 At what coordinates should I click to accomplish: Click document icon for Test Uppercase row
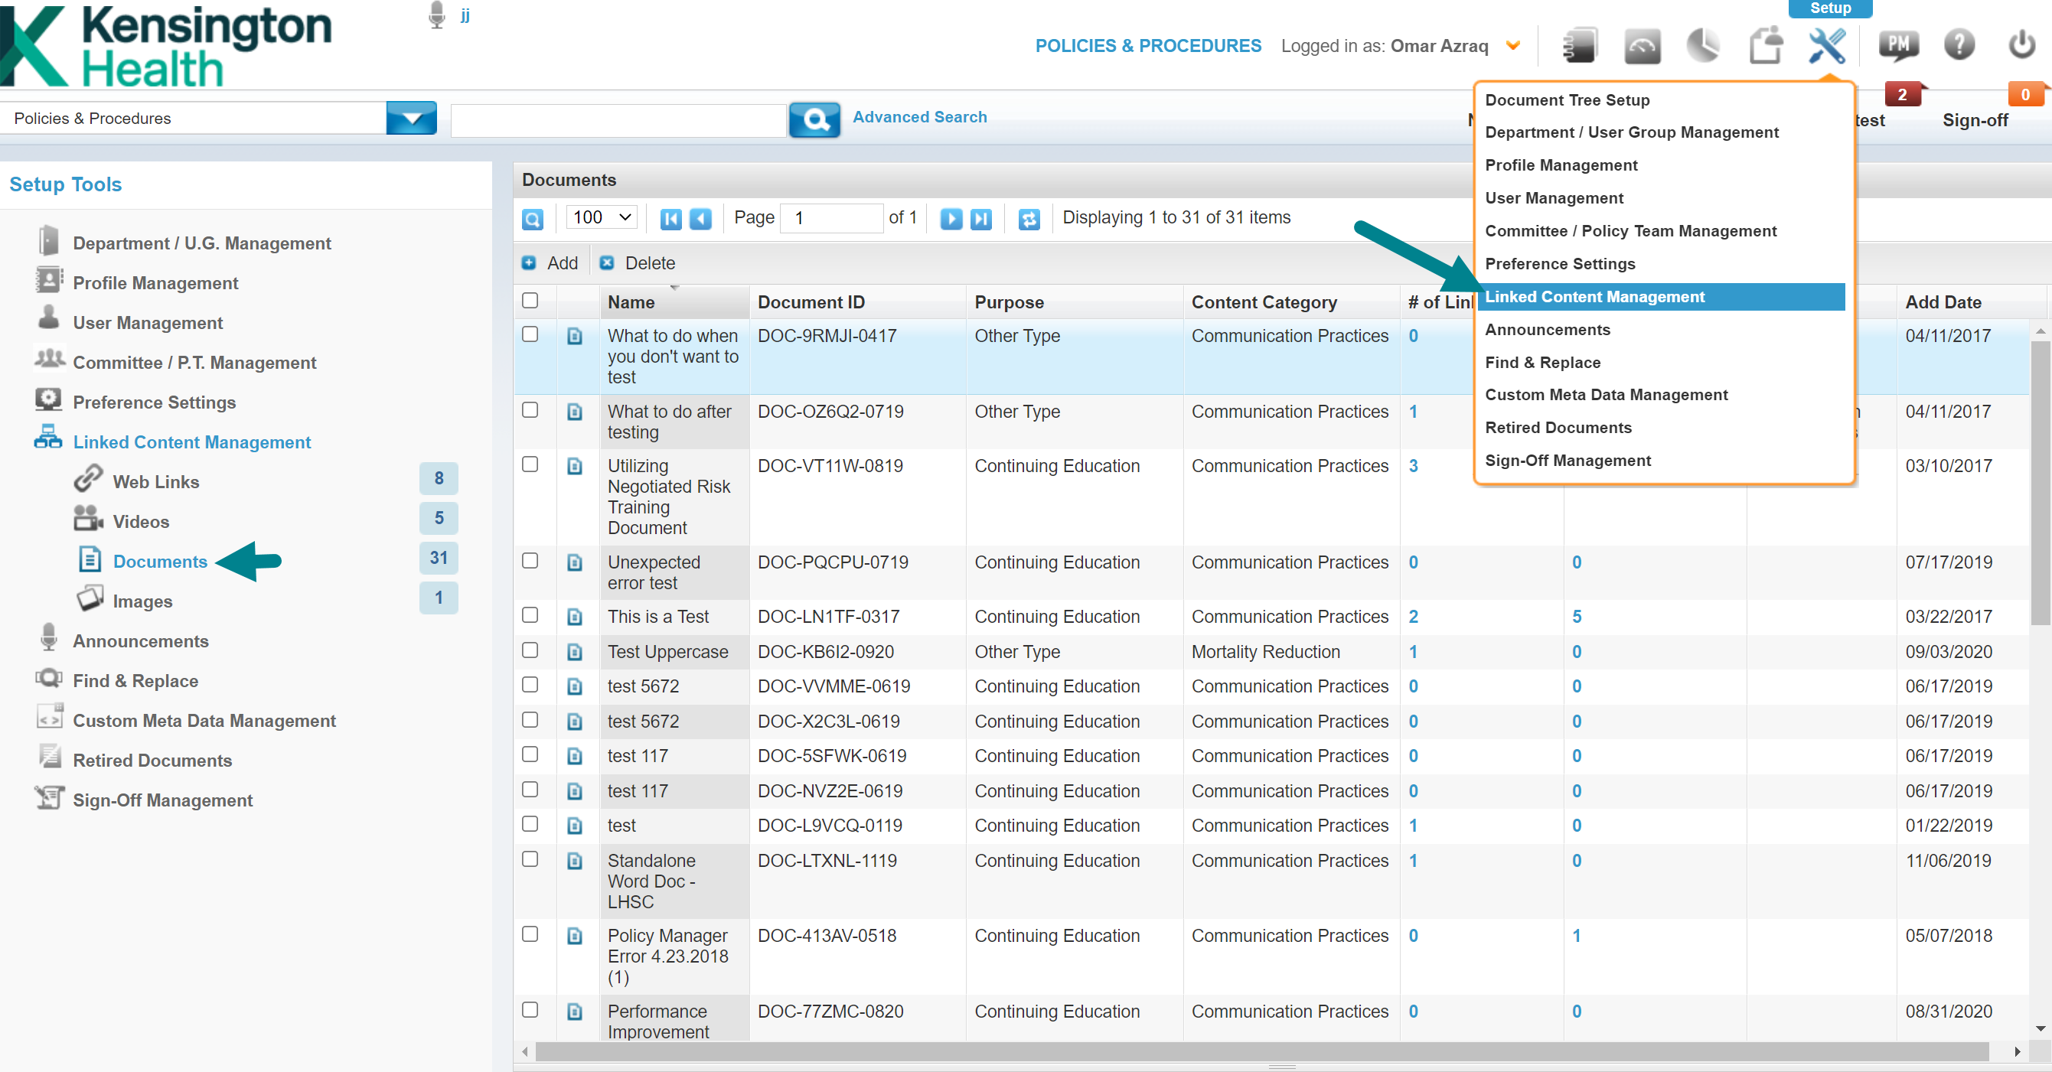coord(574,652)
